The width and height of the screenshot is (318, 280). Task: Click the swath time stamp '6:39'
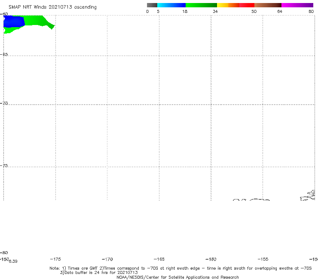point(13,261)
